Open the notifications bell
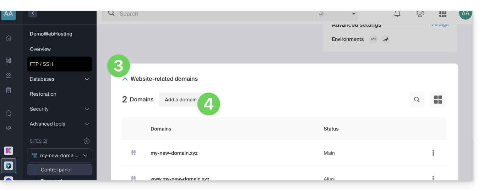484x191 pixels. 397,14
